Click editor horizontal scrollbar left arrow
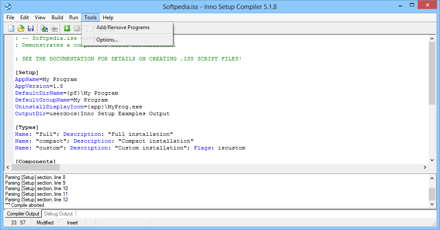Viewport: 440px width, 230px height. click(x=8, y=167)
